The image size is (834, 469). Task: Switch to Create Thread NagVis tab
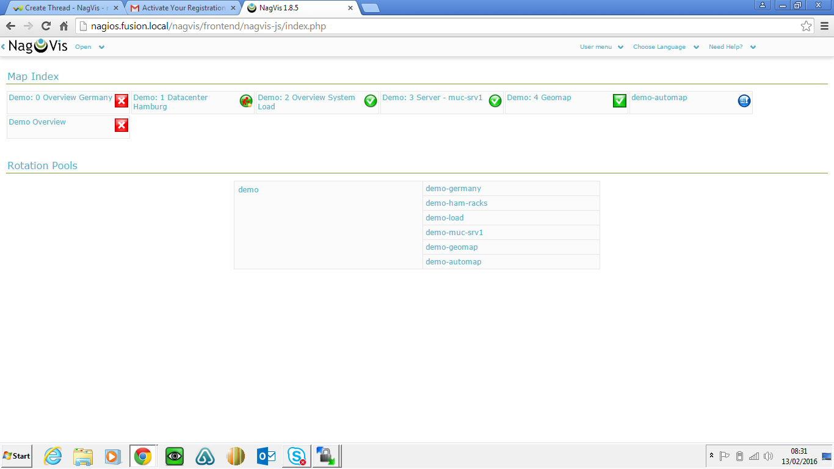click(x=65, y=8)
